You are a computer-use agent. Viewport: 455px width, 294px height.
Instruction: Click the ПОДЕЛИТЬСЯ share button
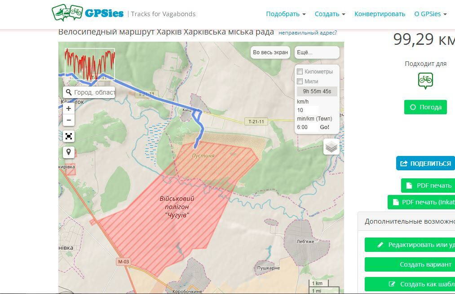pos(425,164)
